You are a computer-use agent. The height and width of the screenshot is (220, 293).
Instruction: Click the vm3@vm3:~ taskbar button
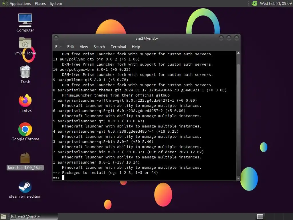34,217
